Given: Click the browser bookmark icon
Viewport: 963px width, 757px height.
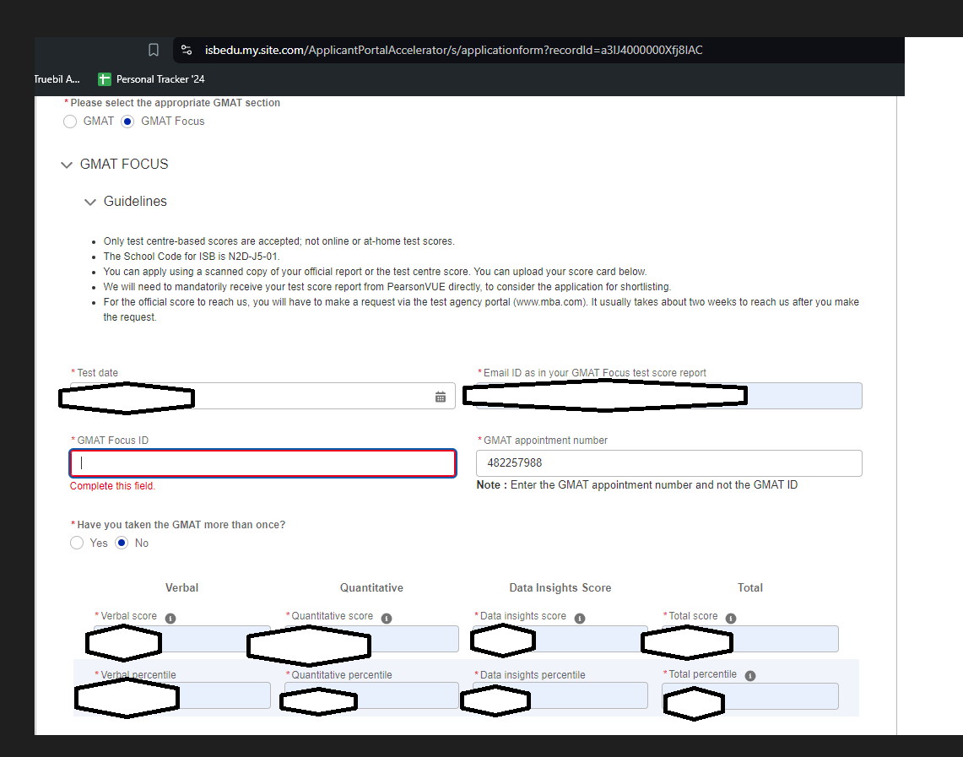Looking at the screenshot, I should 154,50.
